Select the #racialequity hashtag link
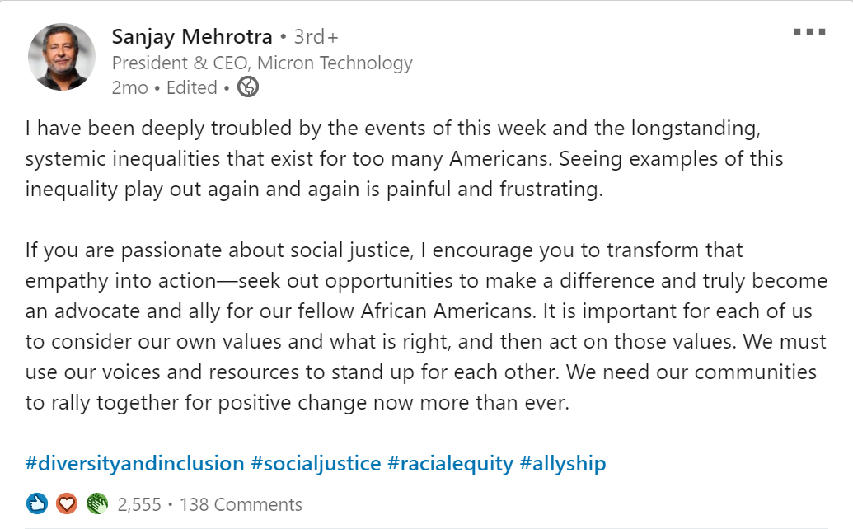853x529 pixels. click(451, 464)
